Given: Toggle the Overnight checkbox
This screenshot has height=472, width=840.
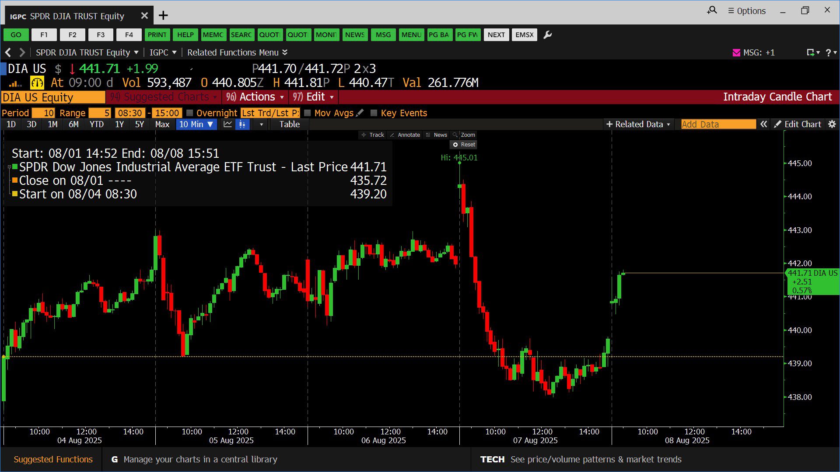Looking at the screenshot, I should coord(190,113).
